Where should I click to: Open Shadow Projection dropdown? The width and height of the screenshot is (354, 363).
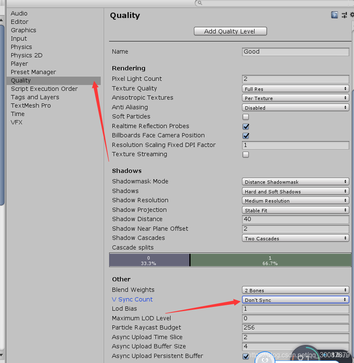295,210
